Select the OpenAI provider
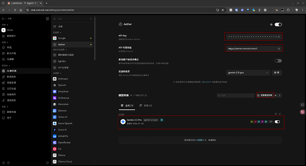 point(72,85)
